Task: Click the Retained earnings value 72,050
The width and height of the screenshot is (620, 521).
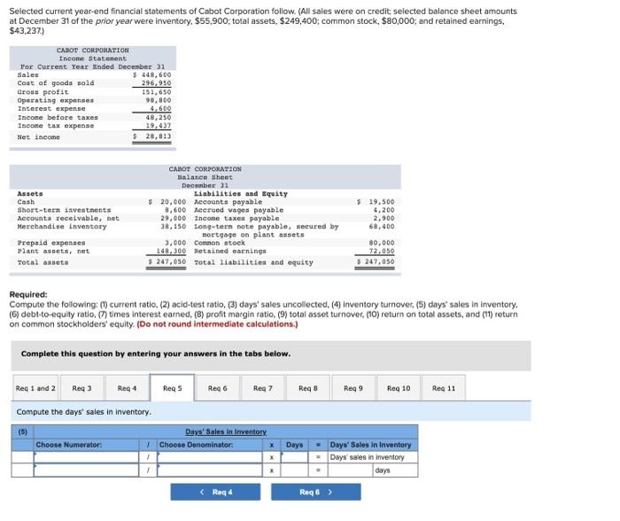Action: tap(382, 251)
